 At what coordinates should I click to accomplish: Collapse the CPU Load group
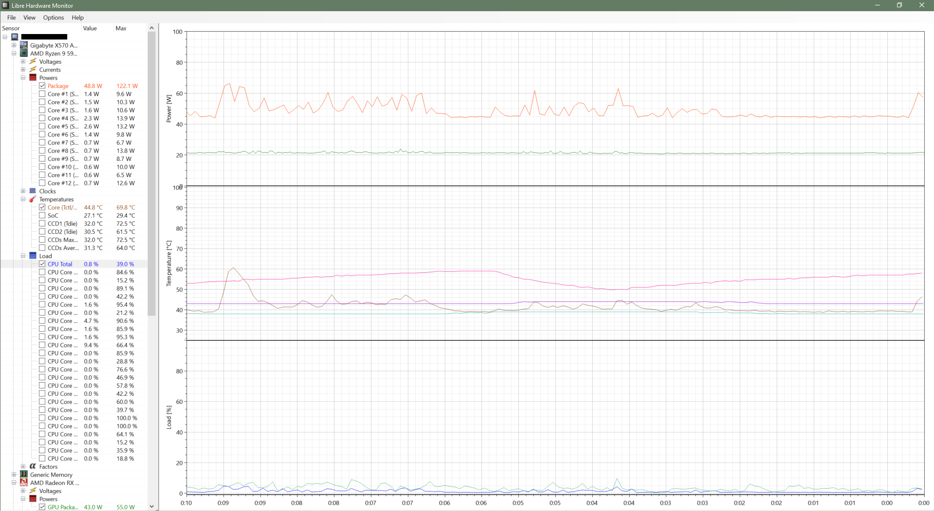23,256
